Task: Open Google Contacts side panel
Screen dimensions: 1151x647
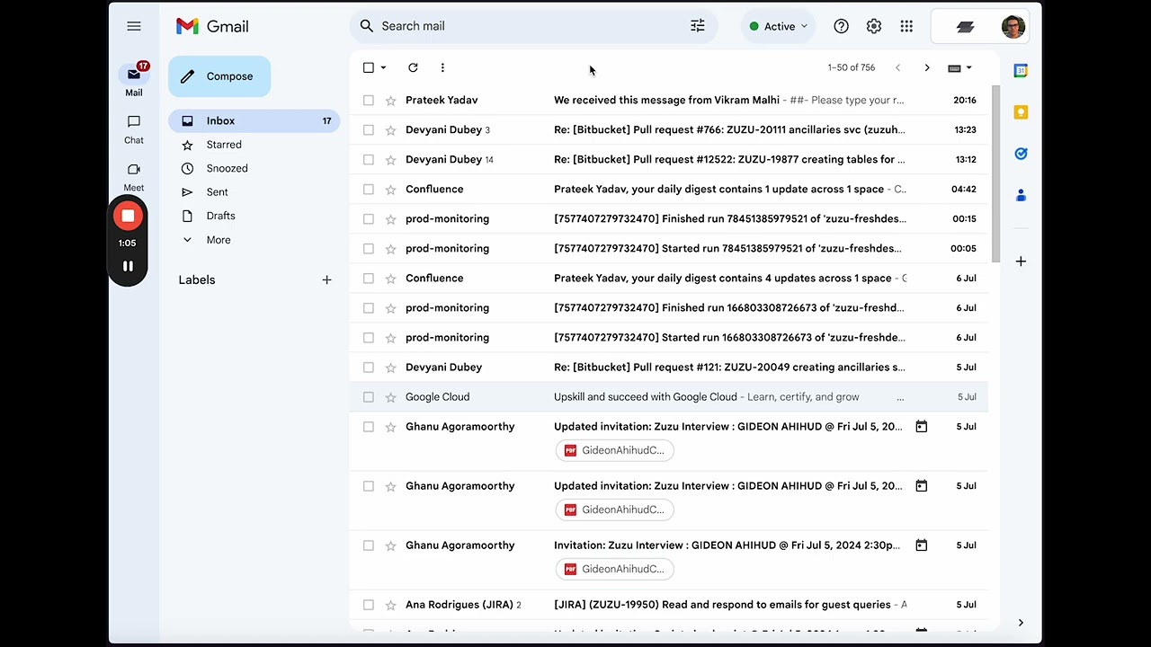Action: 1021,195
